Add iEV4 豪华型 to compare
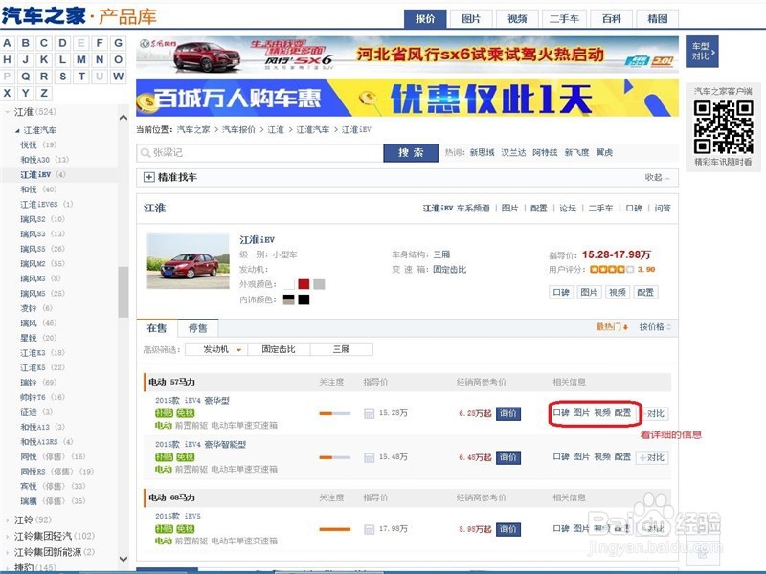 click(x=655, y=414)
